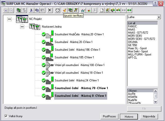The image size is (165, 121).
Task: Click the yellow-green pencil edit toolbar icon
Action: pos(76,10)
